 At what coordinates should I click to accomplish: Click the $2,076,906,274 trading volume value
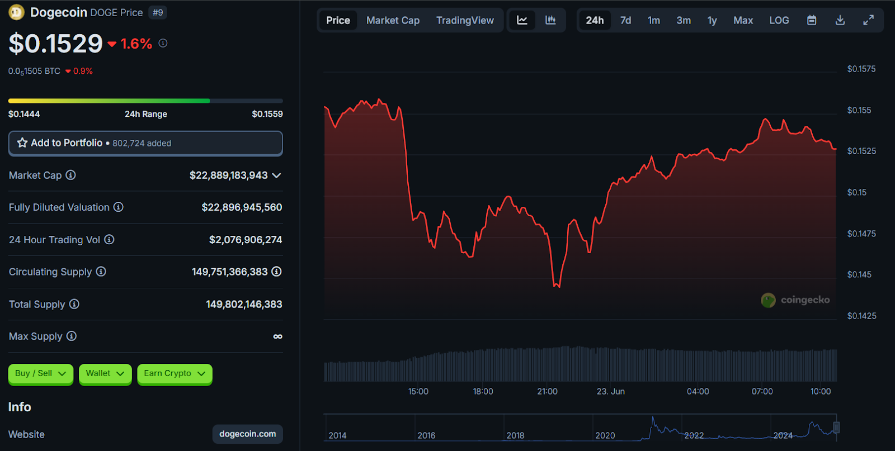(x=246, y=240)
